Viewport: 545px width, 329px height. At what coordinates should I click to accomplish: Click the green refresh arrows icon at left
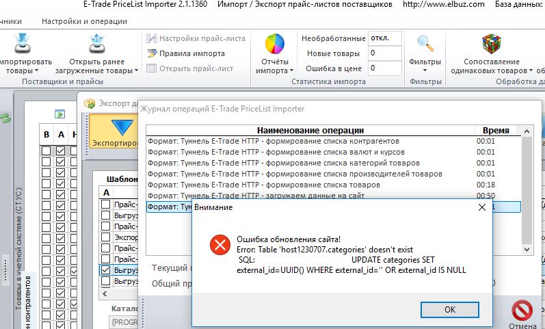click(x=5, y=119)
